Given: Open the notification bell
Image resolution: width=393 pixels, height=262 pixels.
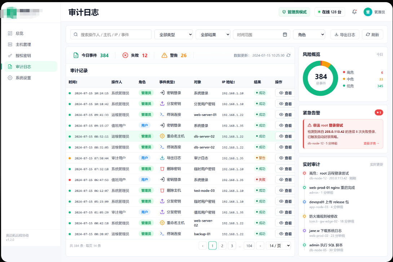Looking at the screenshot, I should click(x=354, y=12).
